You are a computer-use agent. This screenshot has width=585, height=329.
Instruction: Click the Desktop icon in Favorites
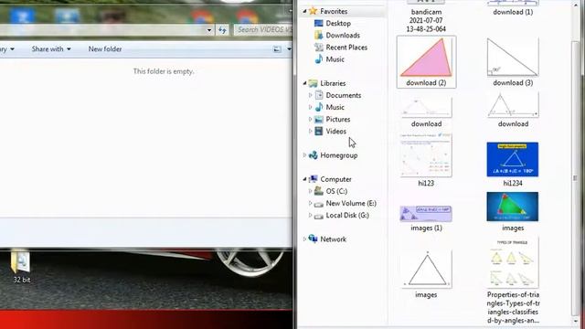319,23
